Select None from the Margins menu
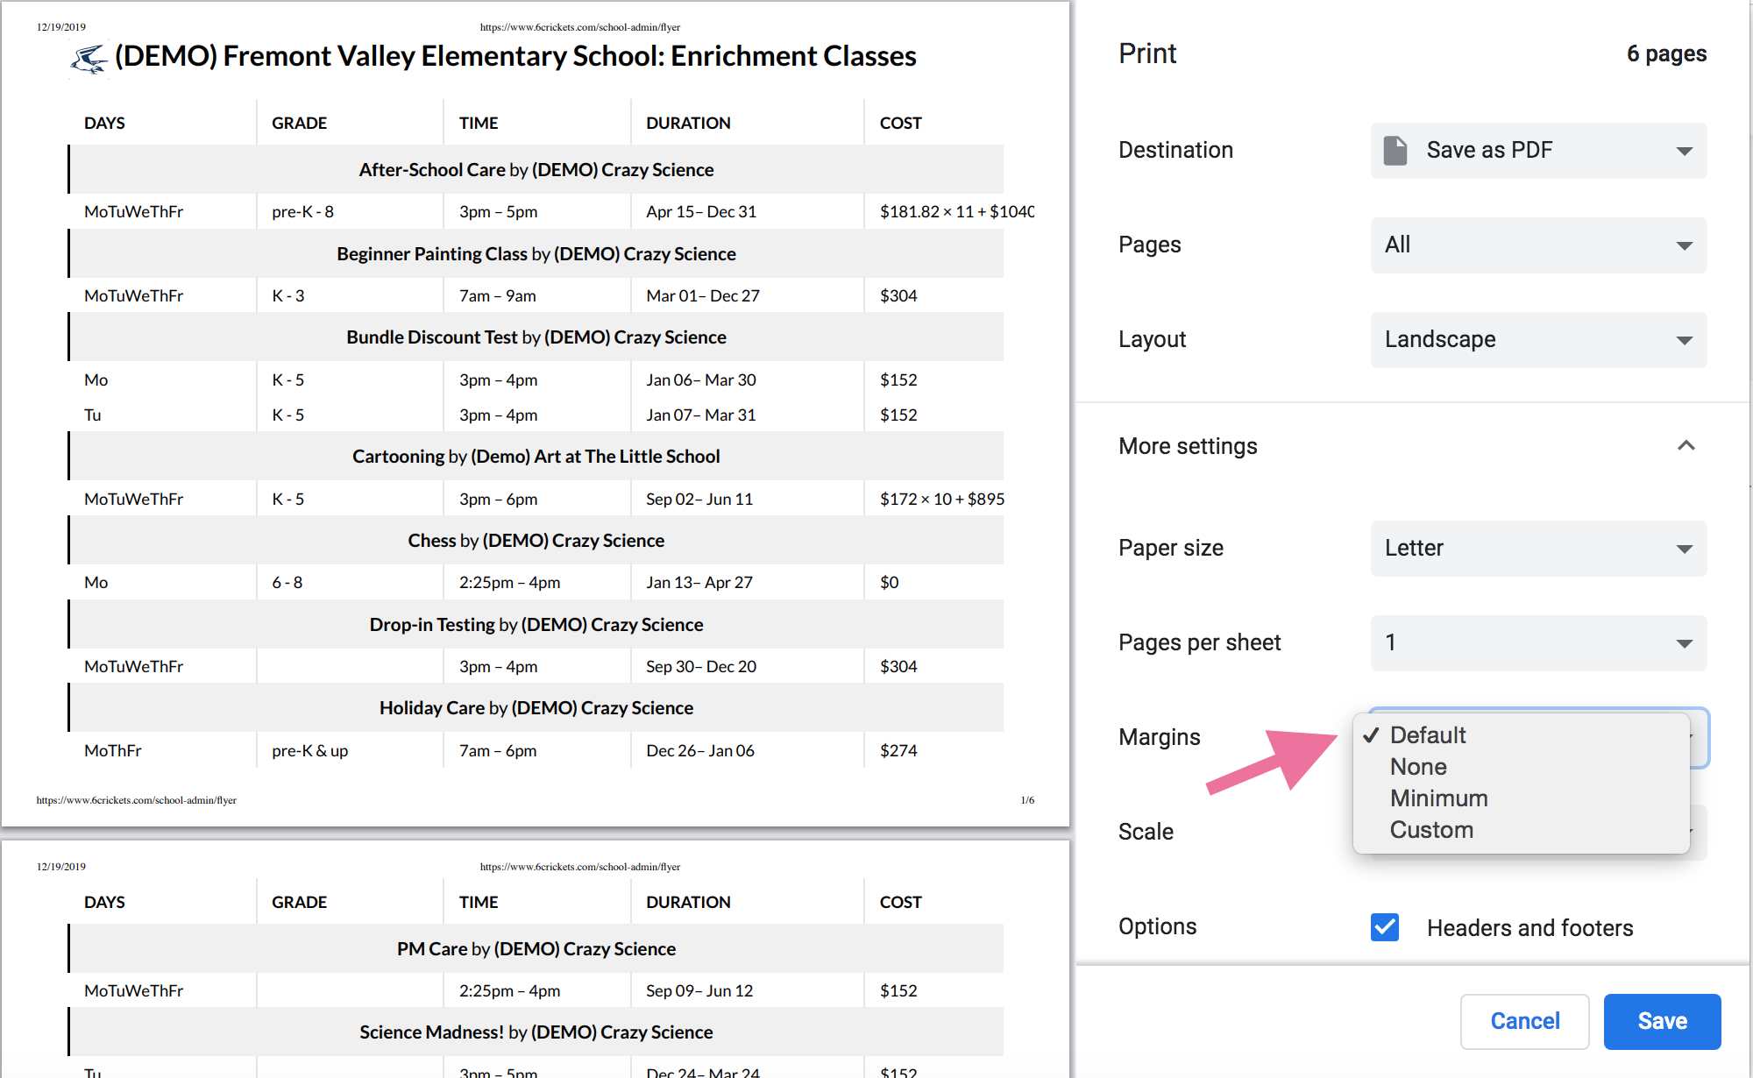This screenshot has width=1753, height=1078. pos(1418,767)
